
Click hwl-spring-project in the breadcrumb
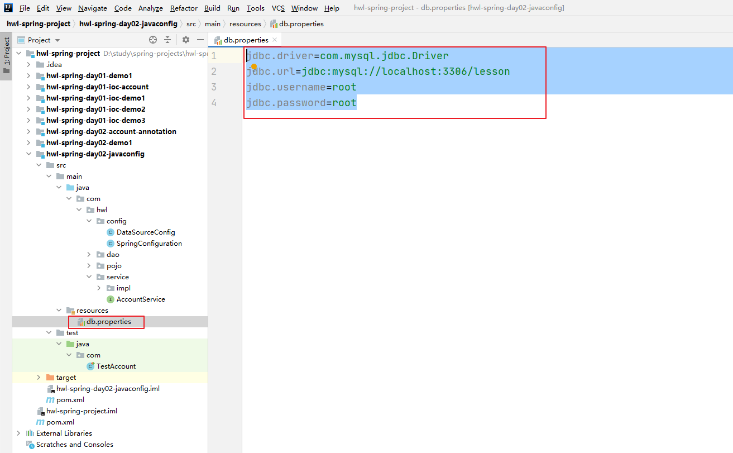tap(39, 24)
